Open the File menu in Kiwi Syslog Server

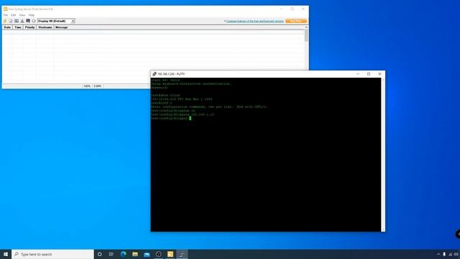[x=6, y=15]
